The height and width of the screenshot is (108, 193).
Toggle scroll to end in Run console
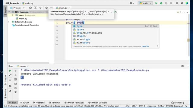15,84
